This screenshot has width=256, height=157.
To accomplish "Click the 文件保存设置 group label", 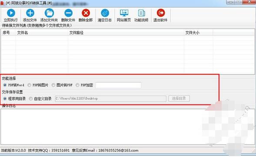I will coord(12,92).
